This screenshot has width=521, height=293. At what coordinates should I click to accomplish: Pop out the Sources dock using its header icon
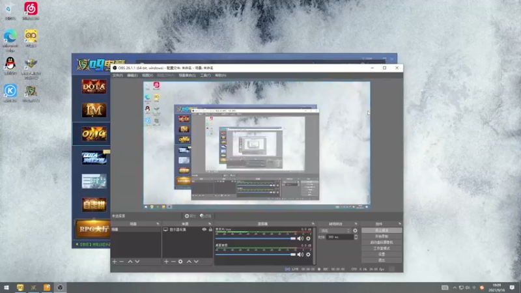point(209,224)
